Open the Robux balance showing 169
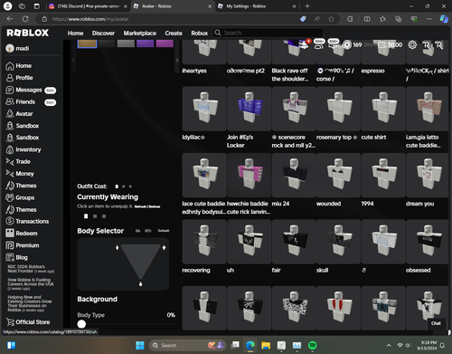The image size is (452, 354). (x=353, y=45)
